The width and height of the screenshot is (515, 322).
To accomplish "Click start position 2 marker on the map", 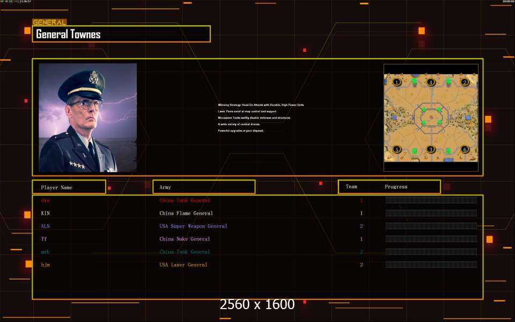I will tap(465, 82).
